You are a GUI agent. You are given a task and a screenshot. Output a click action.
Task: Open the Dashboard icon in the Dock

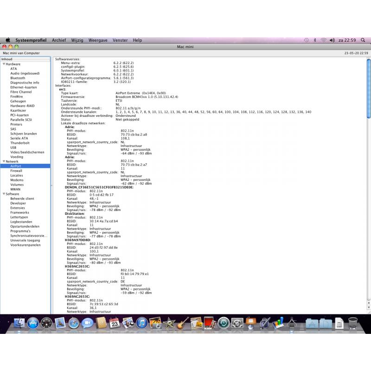pyautogui.click(x=47, y=323)
